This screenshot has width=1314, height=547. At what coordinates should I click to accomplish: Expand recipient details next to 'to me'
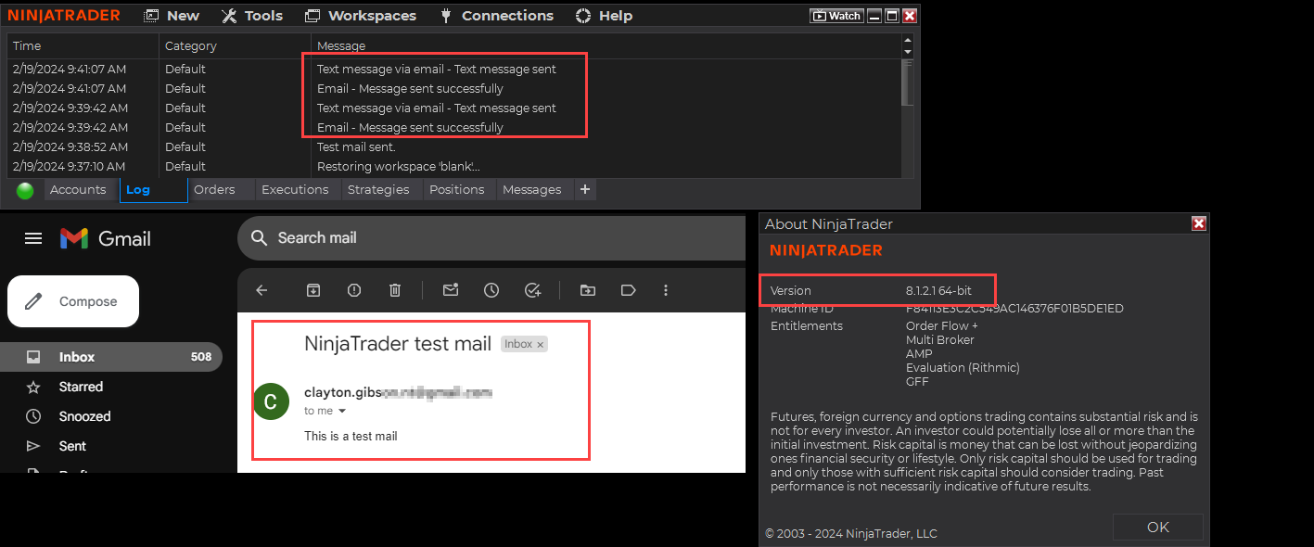click(341, 412)
